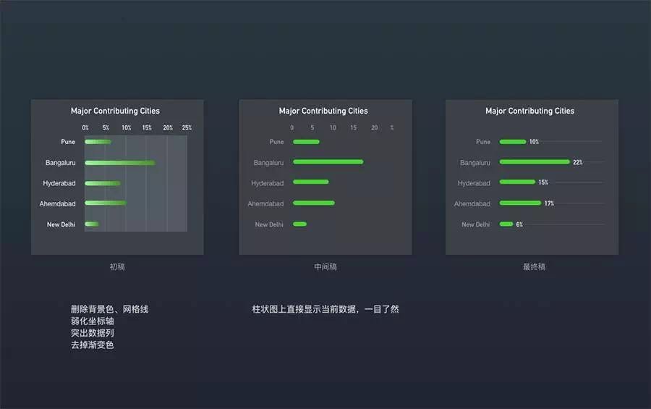Select the Ahemdabad bar in the 最终稿 chart
This screenshot has height=409, width=651.
click(x=520, y=203)
